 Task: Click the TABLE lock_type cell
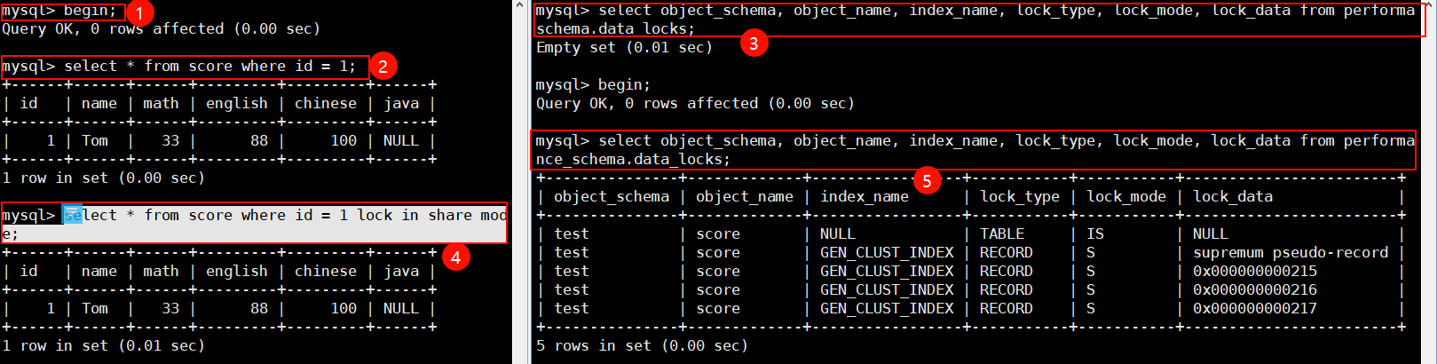tap(1001, 233)
